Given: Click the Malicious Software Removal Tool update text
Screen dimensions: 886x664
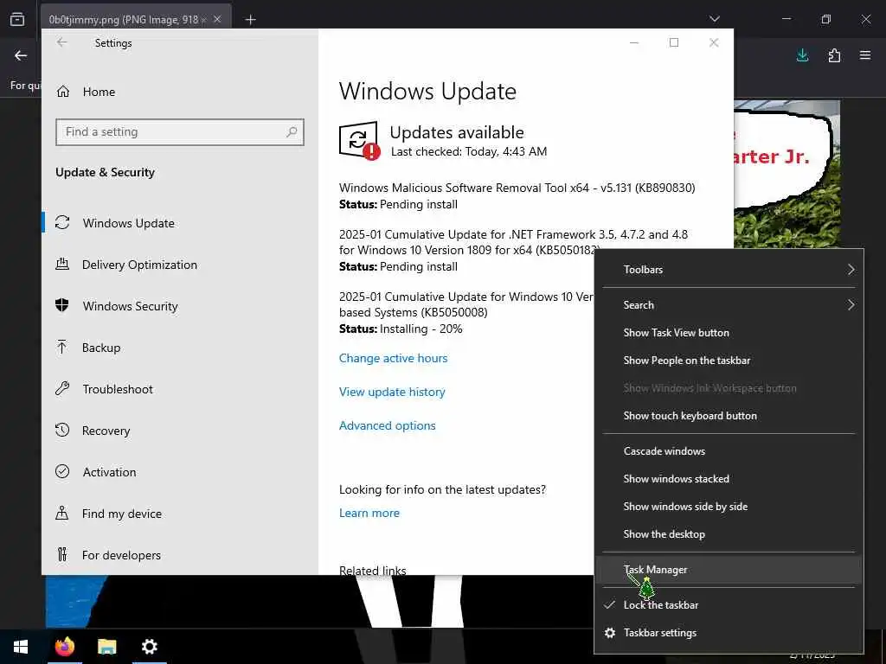Looking at the screenshot, I should (x=517, y=188).
